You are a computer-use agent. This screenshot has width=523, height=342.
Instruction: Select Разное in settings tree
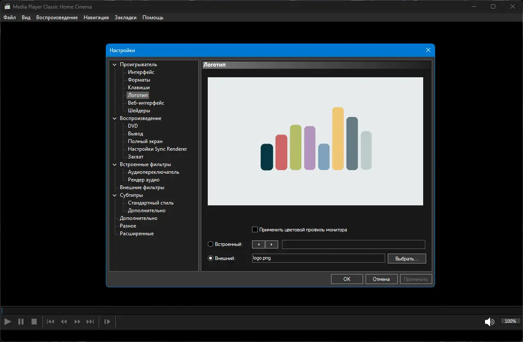128,226
